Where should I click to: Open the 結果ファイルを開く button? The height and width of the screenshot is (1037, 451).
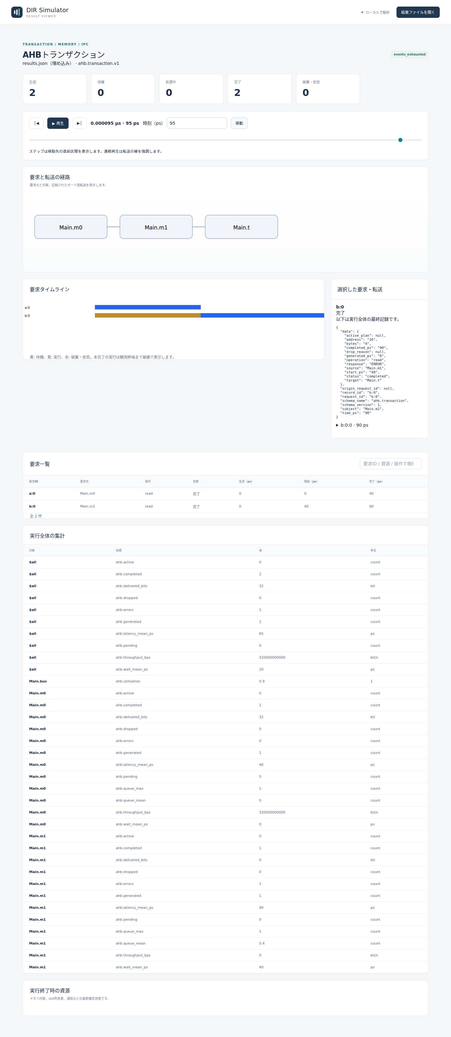(x=417, y=12)
